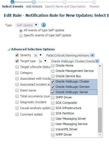
Task: Click the Review step marker
Action: 94,2
